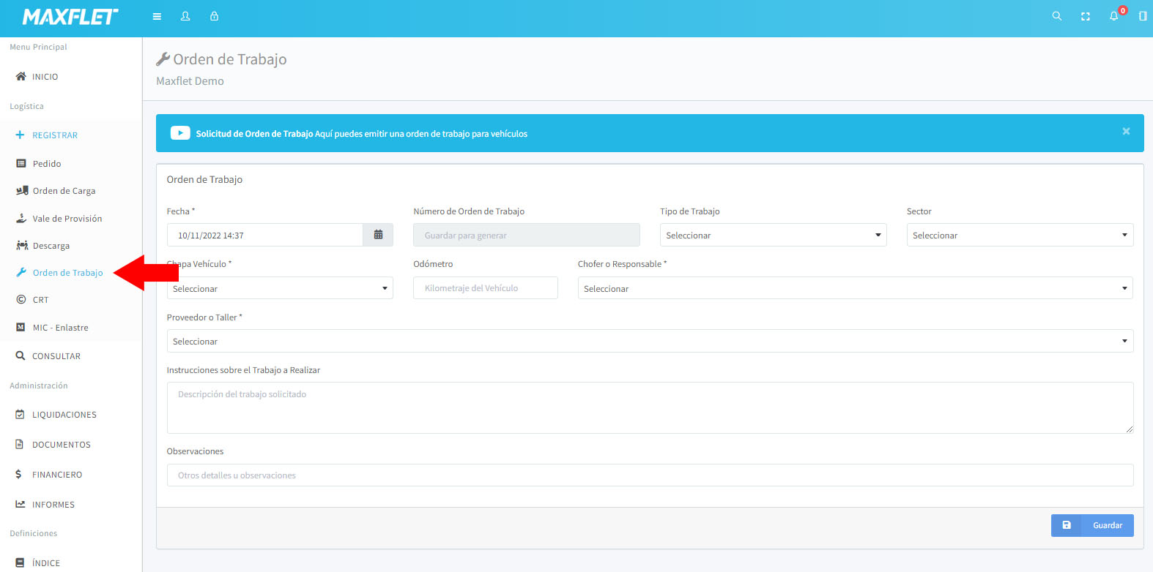Toggle fullscreen mode icon

tap(1085, 16)
